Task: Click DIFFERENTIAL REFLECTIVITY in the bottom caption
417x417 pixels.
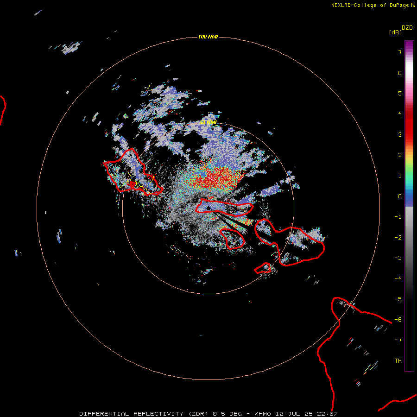Action: (x=132, y=414)
